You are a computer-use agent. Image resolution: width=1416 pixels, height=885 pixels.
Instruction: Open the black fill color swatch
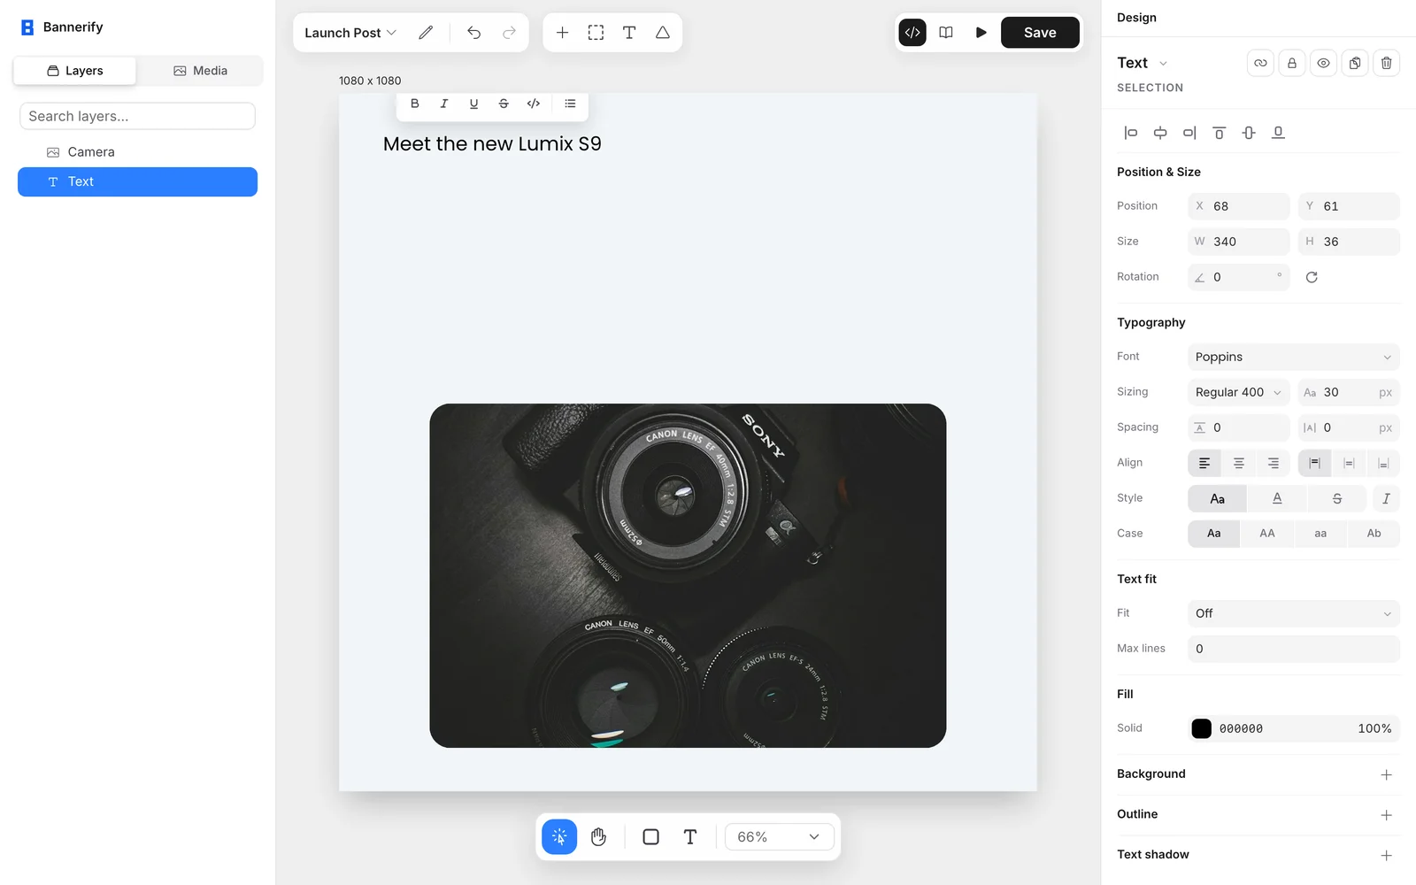click(1201, 728)
